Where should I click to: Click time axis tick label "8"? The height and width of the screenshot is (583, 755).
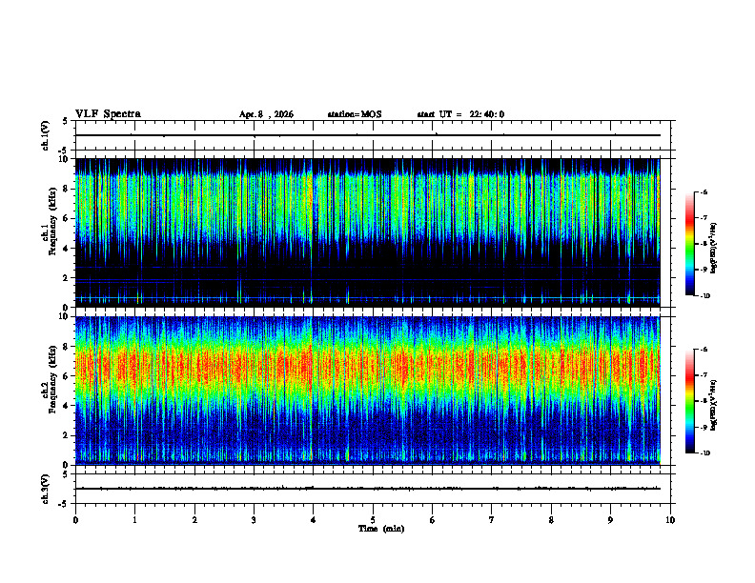551,520
